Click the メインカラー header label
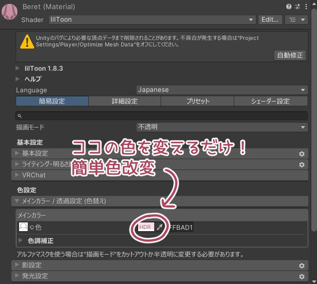 pyautogui.click(x=32, y=215)
